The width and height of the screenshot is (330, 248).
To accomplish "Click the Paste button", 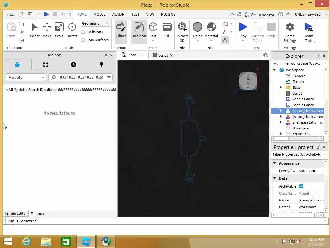I will coord(11,30).
